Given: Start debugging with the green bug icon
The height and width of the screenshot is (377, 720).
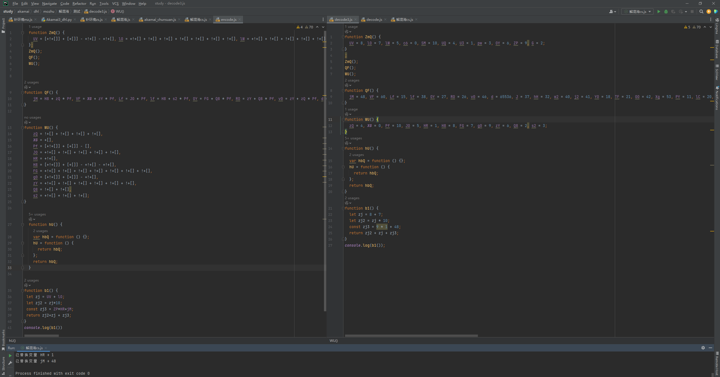Looking at the screenshot, I should coord(666,12).
